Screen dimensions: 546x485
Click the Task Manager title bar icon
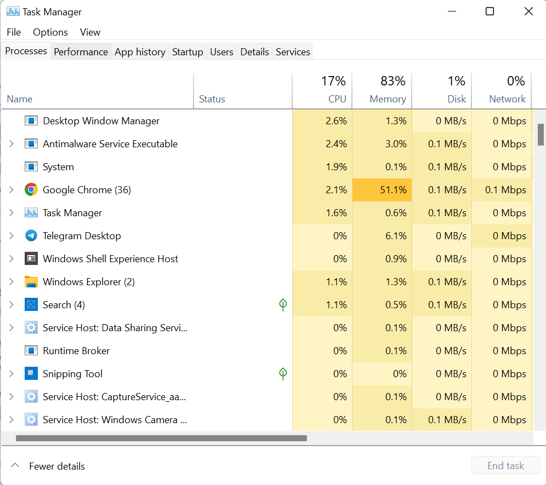click(13, 11)
